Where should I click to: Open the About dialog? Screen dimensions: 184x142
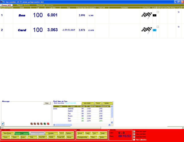click(x=69, y=137)
